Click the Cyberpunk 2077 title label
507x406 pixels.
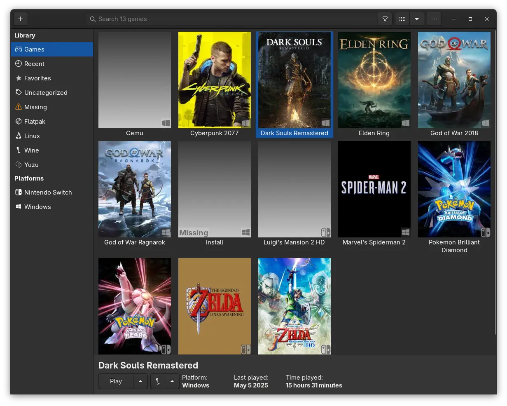[215, 133]
